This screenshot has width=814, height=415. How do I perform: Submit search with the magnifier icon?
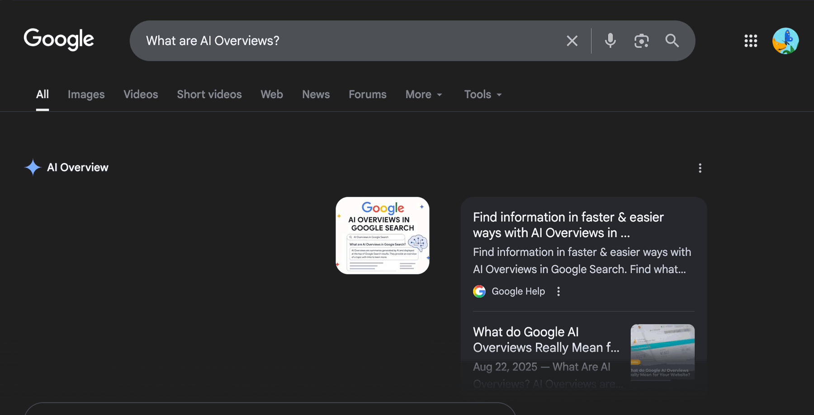[x=672, y=41]
